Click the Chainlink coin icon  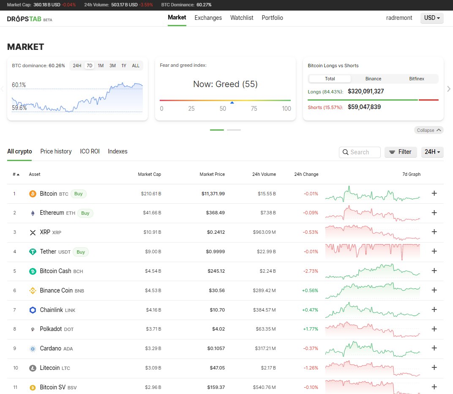pos(33,310)
